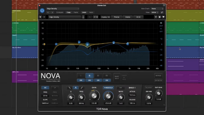Click expand icon in window title bar
204x115 pixels.
[x=164, y=5]
